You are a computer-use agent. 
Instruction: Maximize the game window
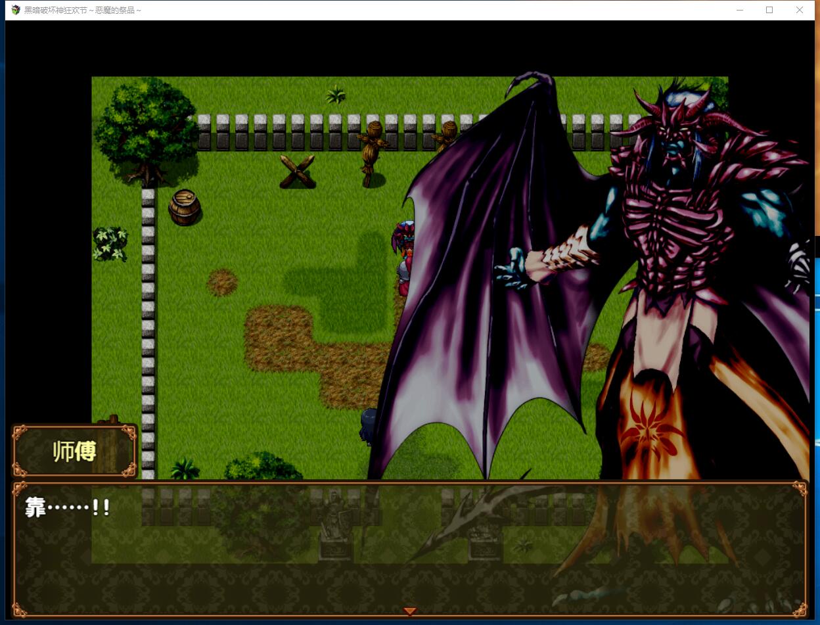pyautogui.click(x=769, y=10)
